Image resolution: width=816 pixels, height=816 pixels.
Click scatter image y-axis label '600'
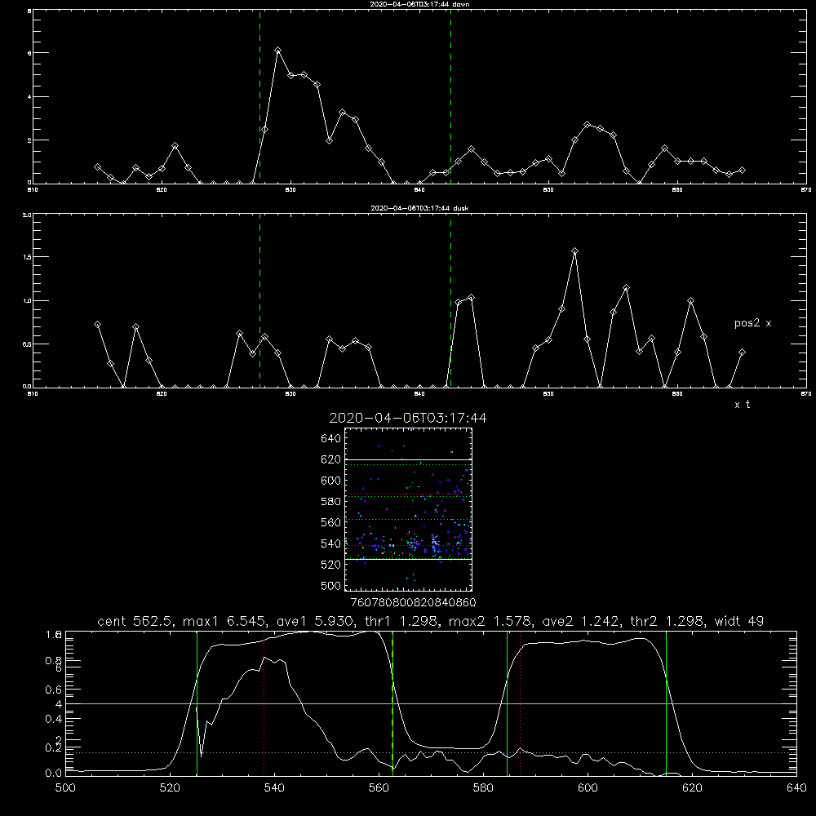point(331,481)
